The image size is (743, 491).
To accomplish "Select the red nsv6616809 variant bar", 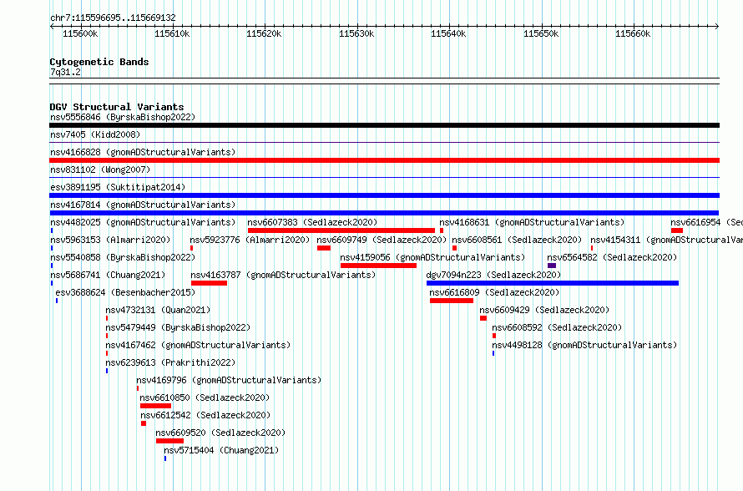I will coord(451,301).
